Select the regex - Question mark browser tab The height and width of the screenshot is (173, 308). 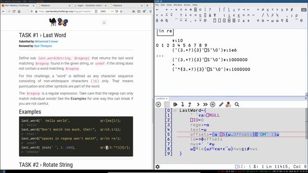(x=90, y=5)
